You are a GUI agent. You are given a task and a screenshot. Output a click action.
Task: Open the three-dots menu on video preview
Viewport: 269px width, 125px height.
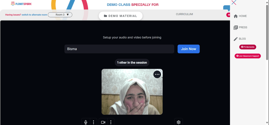click(x=157, y=74)
